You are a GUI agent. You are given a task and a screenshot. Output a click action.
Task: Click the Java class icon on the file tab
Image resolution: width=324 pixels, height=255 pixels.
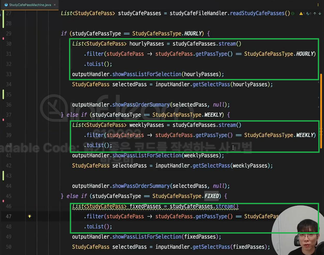tap(6, 5)
